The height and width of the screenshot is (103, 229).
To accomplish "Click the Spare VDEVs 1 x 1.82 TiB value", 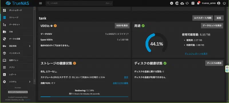I will [123, 40].
